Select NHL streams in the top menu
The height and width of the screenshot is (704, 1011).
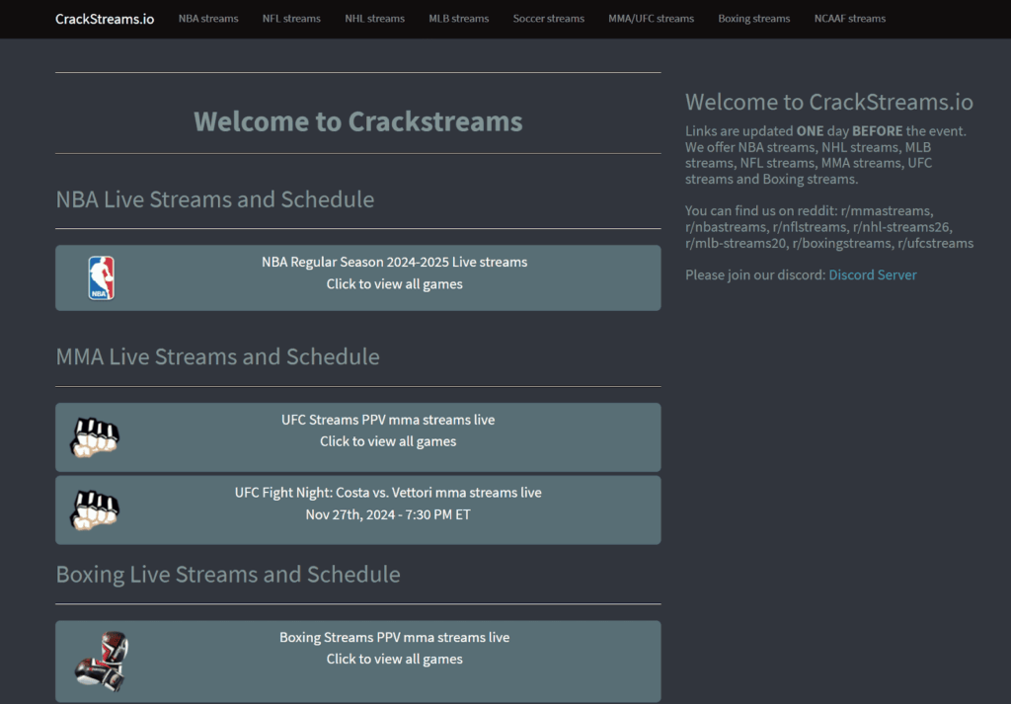point(374,19)
